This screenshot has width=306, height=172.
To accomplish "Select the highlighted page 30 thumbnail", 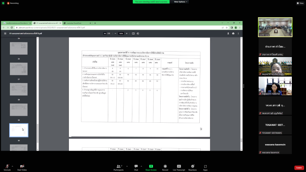I will 18,130.
